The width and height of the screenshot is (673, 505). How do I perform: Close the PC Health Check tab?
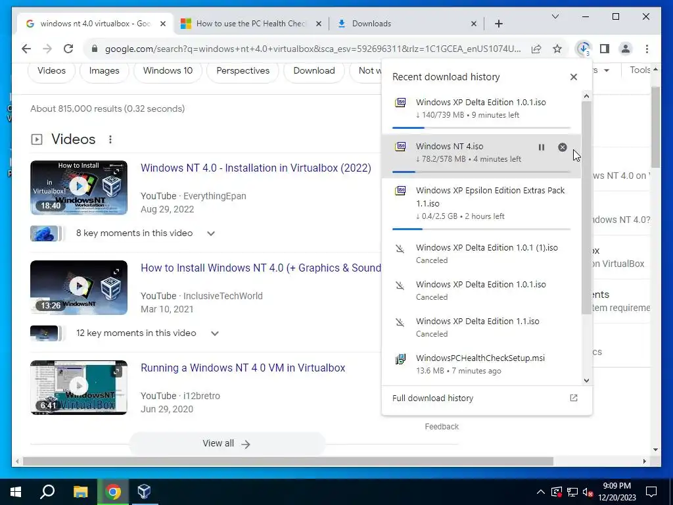point(319,24)
